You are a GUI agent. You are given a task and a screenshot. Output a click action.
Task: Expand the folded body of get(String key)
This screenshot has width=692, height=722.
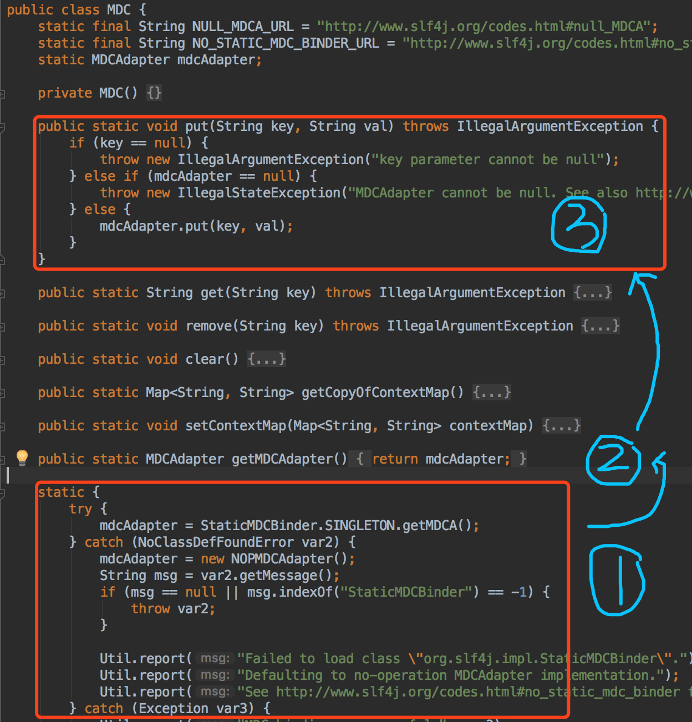(x=593, y=293)
